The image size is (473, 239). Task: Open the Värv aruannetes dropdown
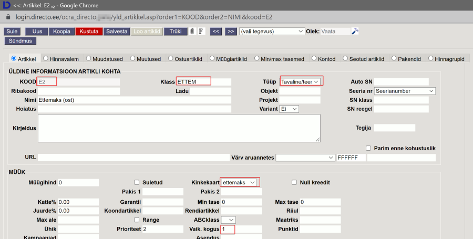(x=305, y=158)
